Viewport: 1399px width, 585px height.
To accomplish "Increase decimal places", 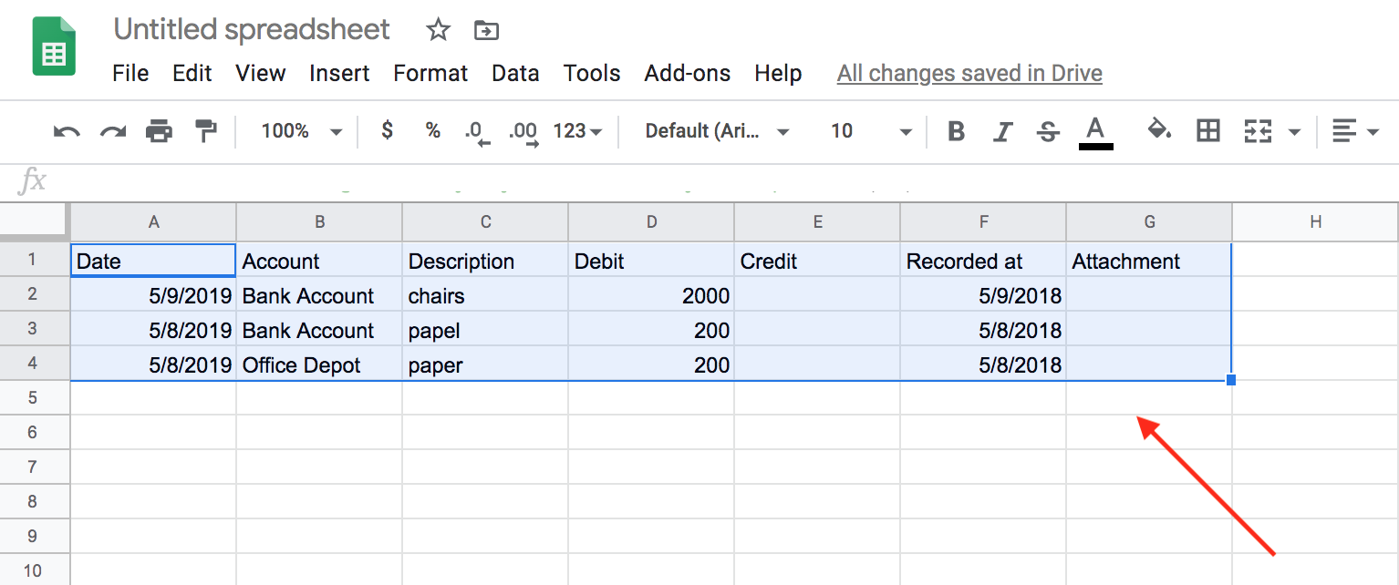I will coord(523,131).
